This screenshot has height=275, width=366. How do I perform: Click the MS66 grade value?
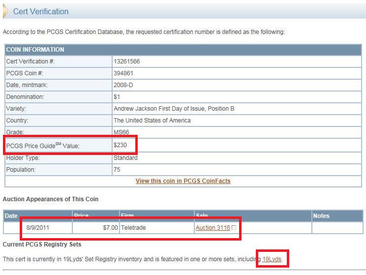click(x=122, y=132)
